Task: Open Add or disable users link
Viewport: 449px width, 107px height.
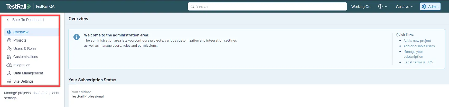Action: pyautogui.click(x=419, y=46)
